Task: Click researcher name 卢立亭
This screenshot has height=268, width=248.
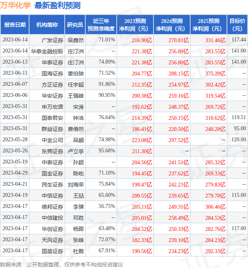Action: coord(76,151)
